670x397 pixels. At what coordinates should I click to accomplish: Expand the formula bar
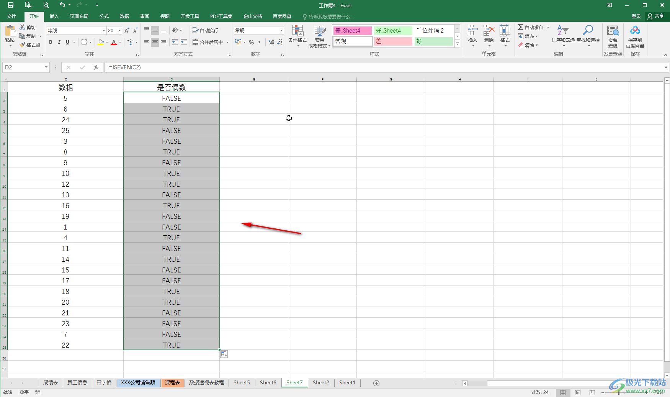(666, 67)
